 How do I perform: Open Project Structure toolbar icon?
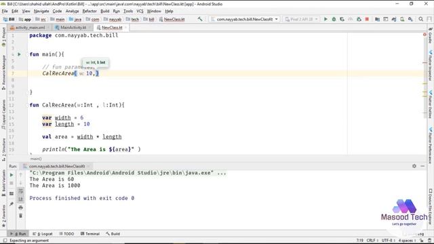[x=377, y=19]
